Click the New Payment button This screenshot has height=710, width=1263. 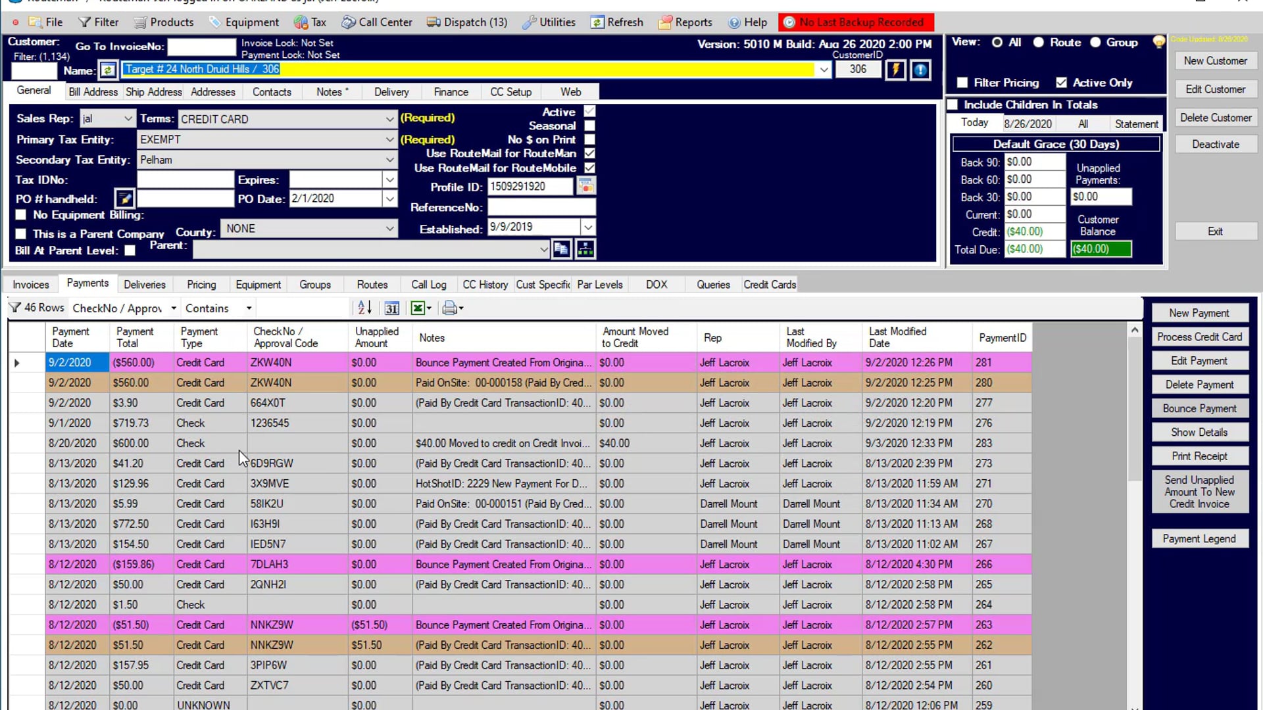(x=1199, y=313)
